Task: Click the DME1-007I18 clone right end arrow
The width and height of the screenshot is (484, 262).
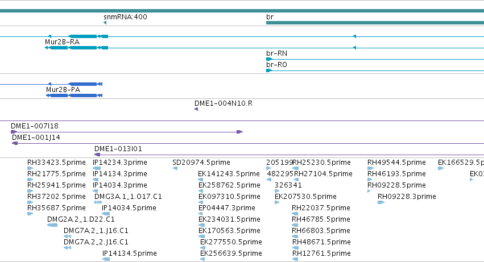Action: click(x=240, y=132)
